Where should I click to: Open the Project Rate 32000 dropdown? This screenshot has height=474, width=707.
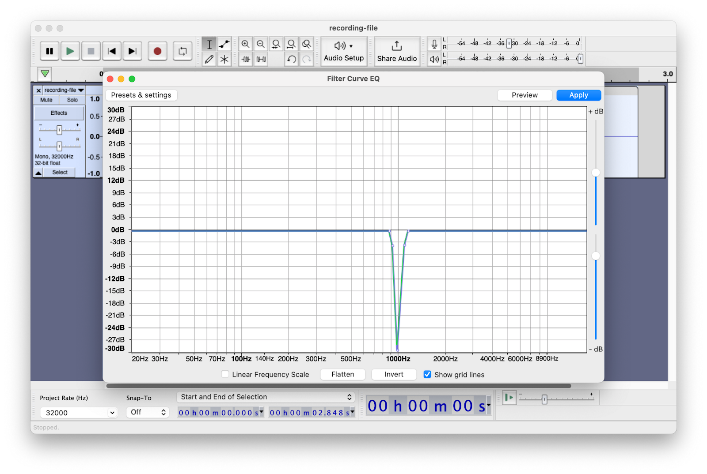point(78,413)
